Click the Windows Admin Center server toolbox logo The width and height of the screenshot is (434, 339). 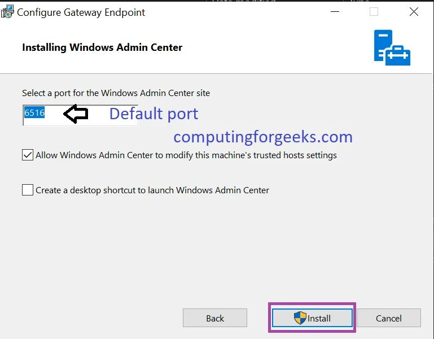[x=392, y=47]
